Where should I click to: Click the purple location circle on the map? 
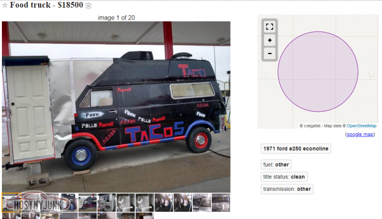click(x=318, y=72)
